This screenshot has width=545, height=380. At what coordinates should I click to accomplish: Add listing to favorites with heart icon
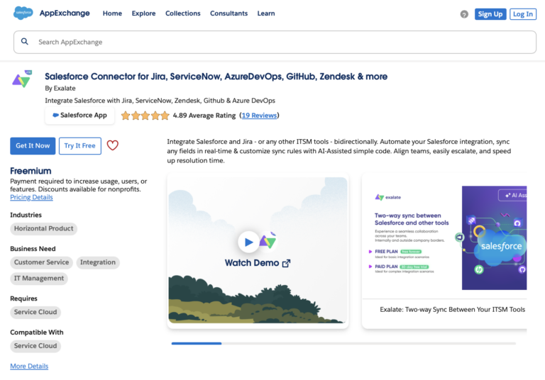pos(112,145)
